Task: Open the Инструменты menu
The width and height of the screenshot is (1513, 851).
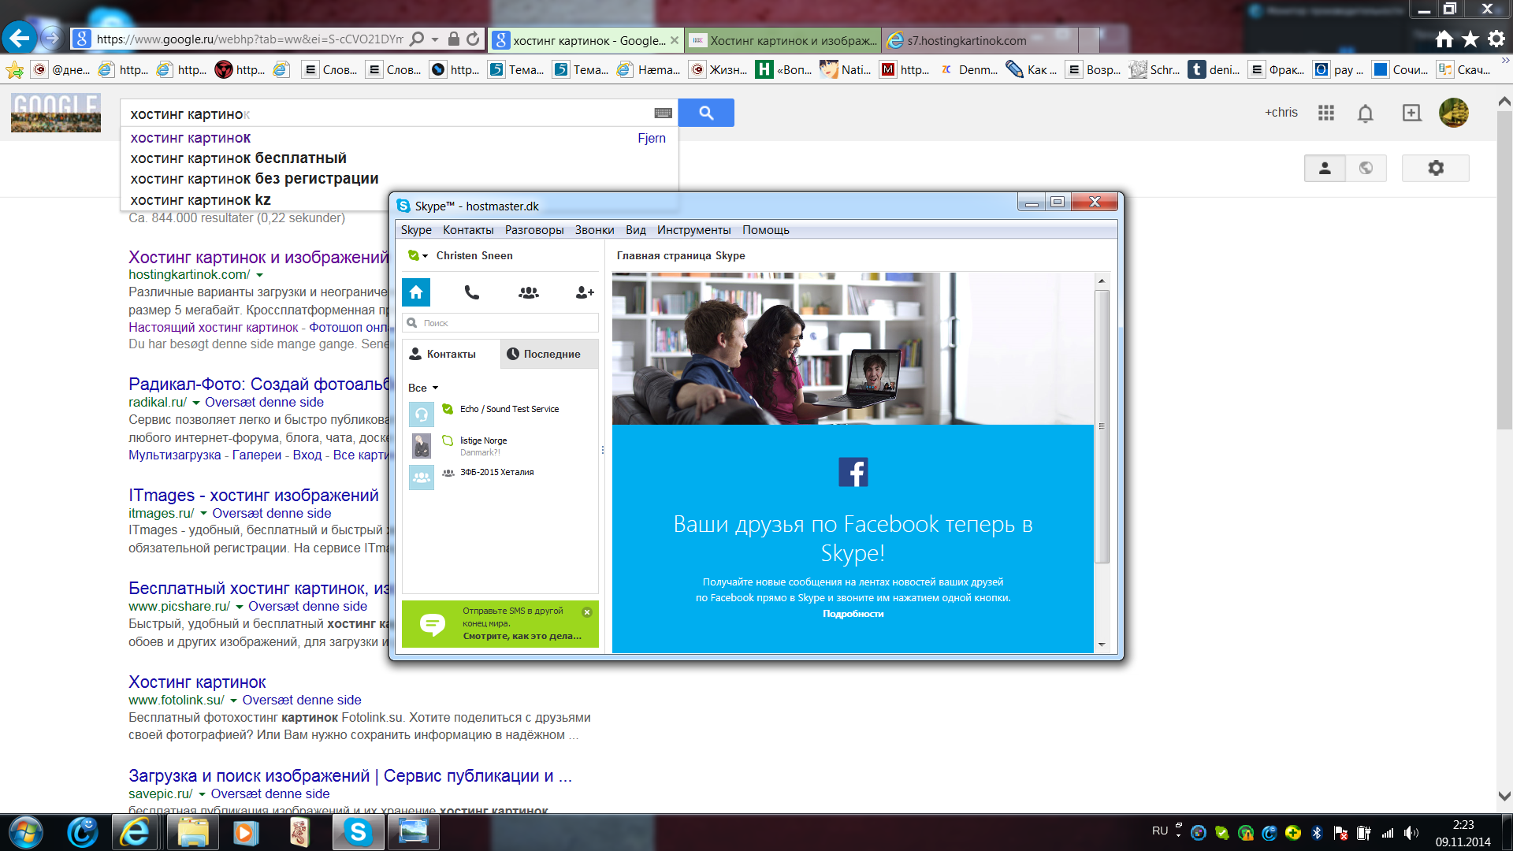Action: coord(693,230)
